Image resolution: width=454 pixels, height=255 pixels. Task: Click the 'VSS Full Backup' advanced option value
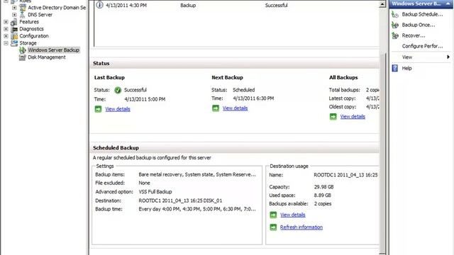(155, 192)
